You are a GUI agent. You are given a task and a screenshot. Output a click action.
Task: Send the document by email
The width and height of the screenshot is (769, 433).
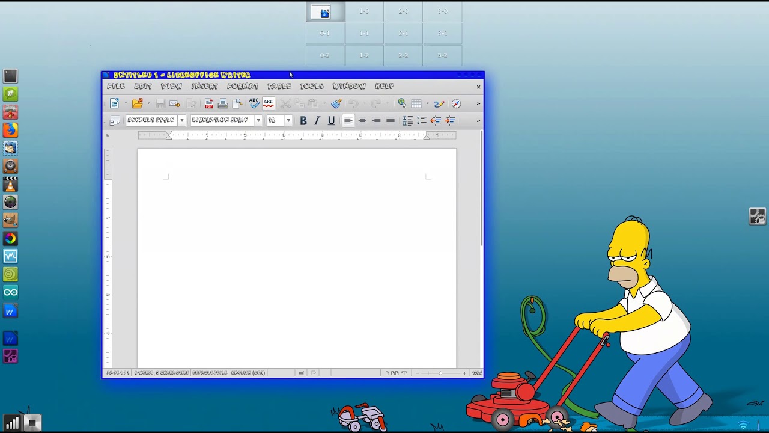tap(175, 103)
